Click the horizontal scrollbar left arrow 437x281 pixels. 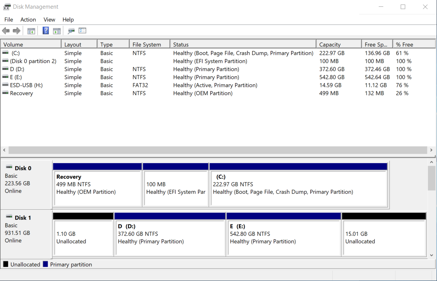4,150
